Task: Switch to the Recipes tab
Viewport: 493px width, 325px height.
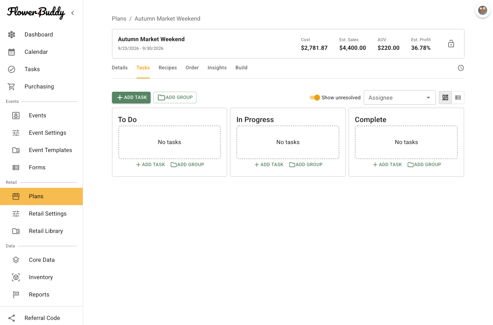Action: point(168,68)
